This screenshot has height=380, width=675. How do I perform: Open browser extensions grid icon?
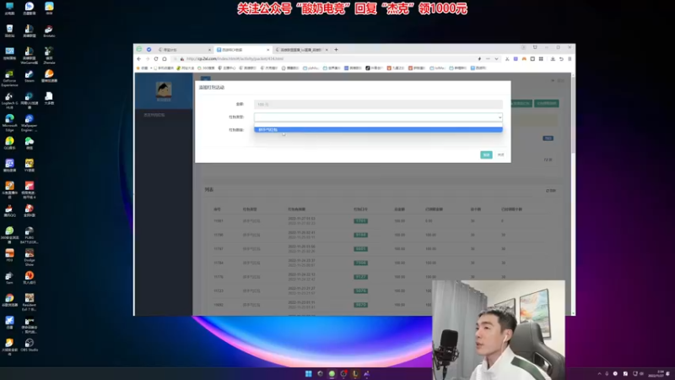click(x=541, y=59)
